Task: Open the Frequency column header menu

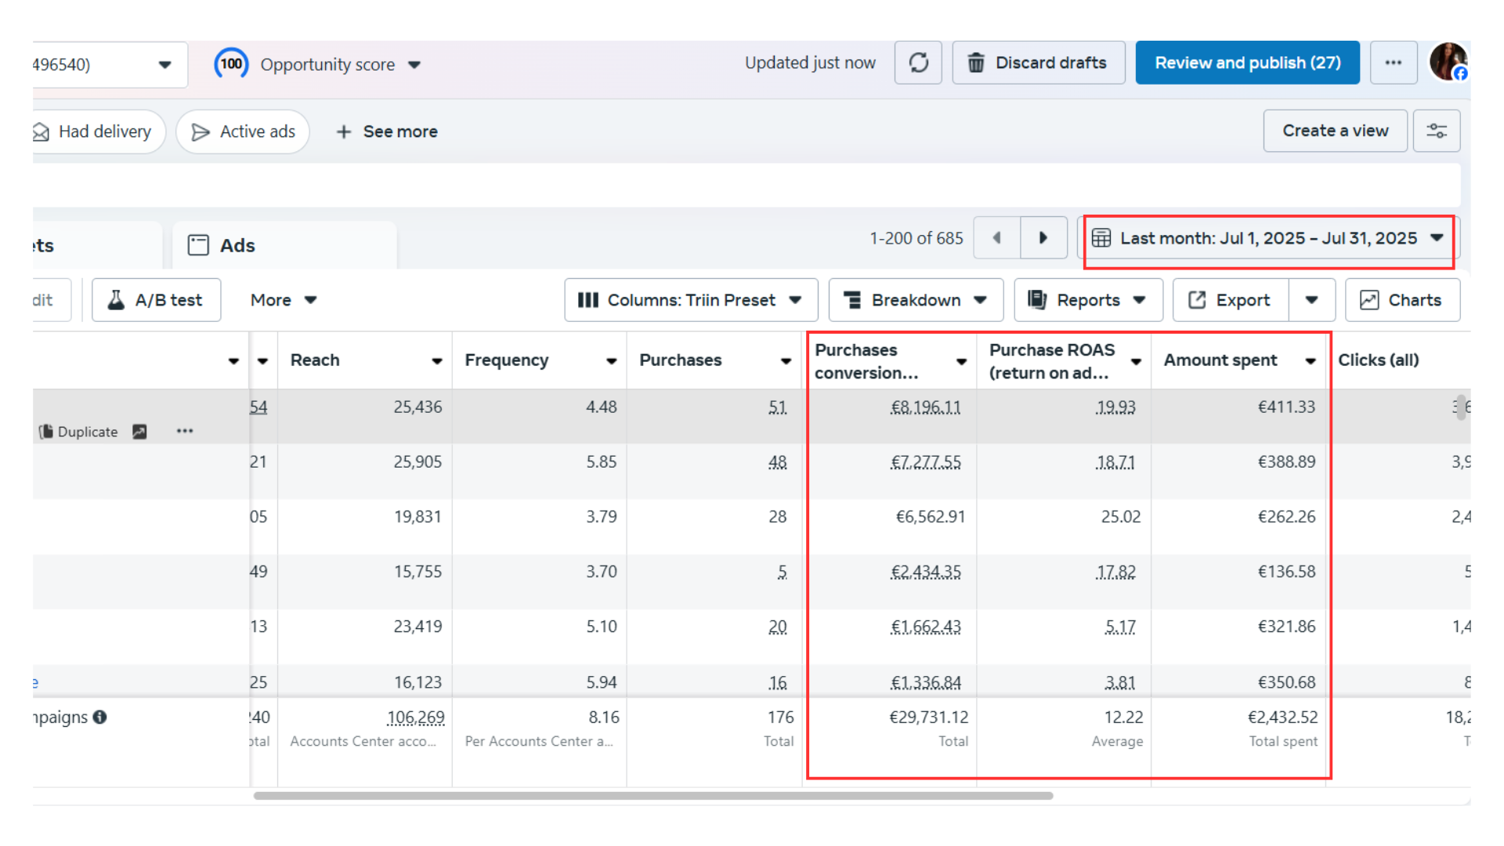Action: click(612, 361)
